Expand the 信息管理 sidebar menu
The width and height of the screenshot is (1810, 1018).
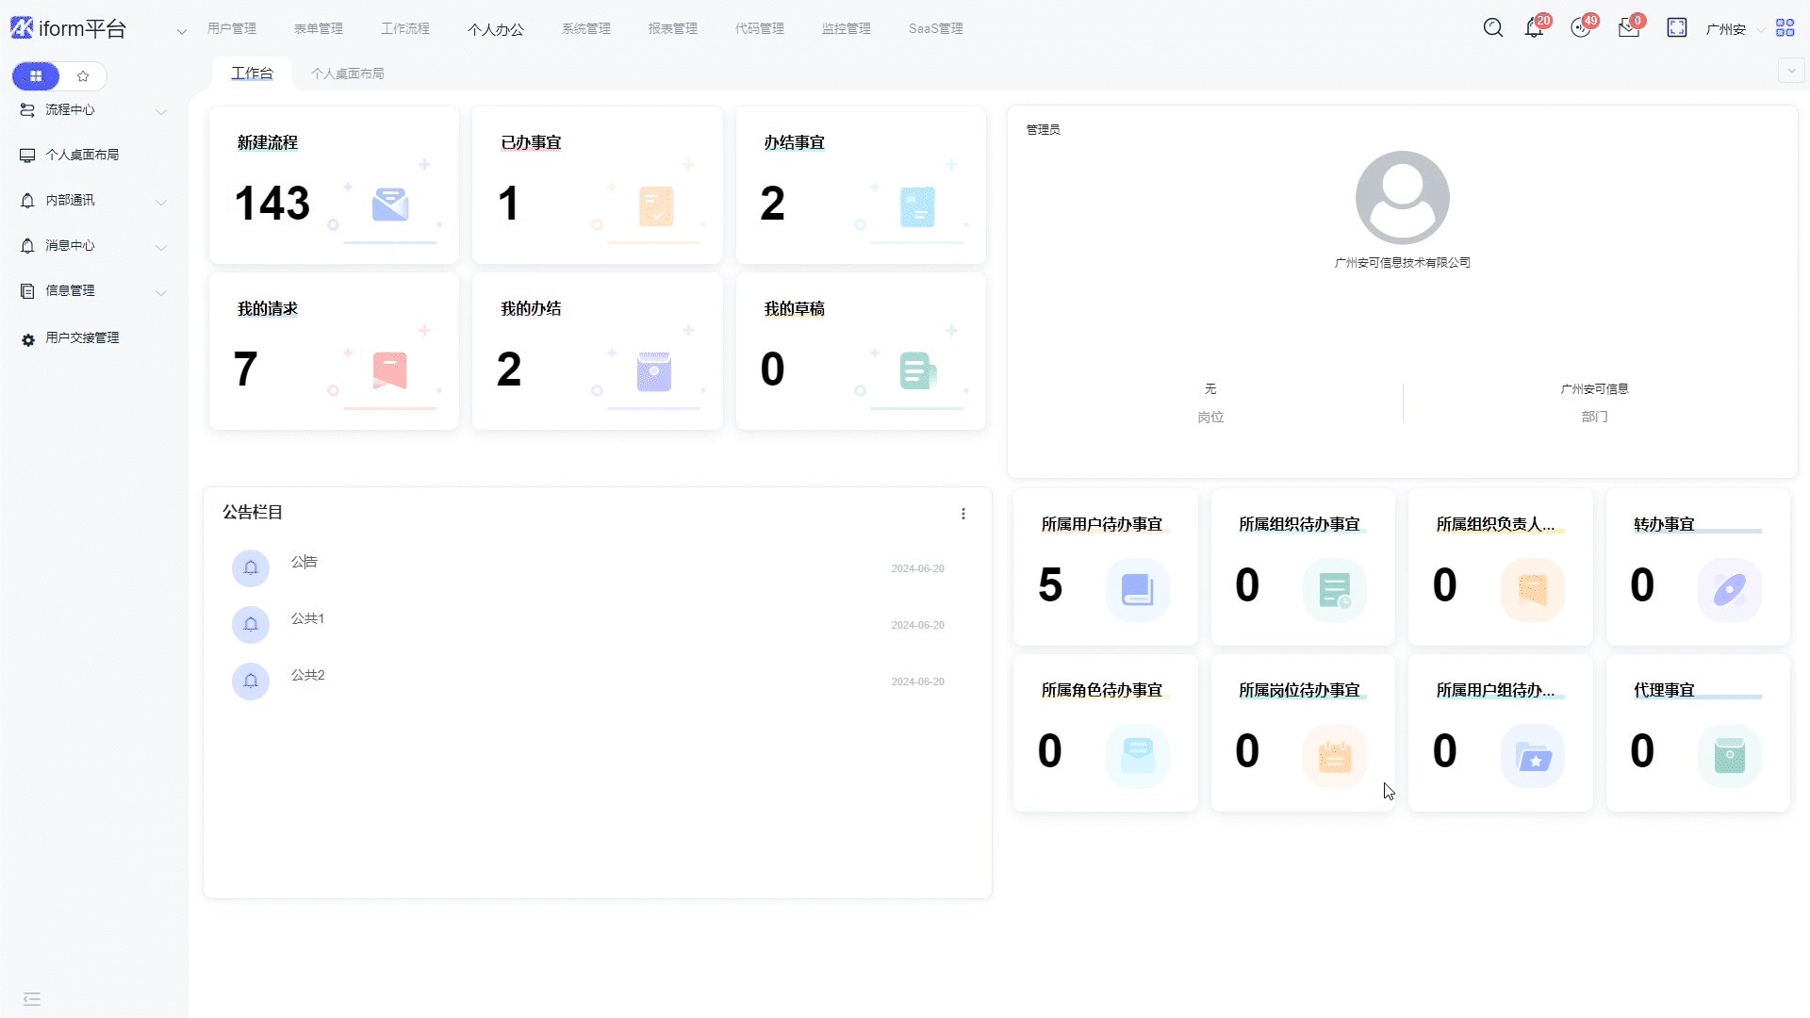(x=93, y=291)
